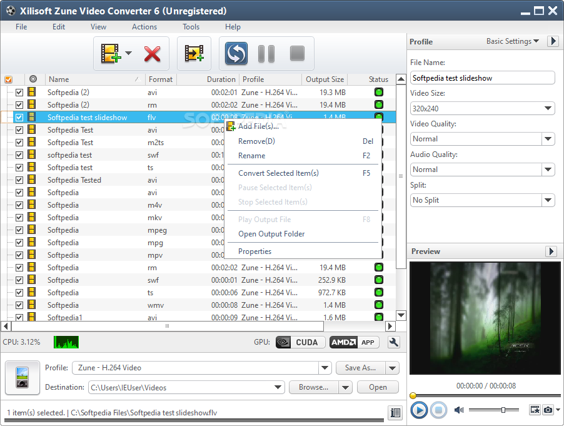Uncheck the checkbox for Softpedia Tested avi
This screenshot has width=564, height=426.
[x=19, y=180]
